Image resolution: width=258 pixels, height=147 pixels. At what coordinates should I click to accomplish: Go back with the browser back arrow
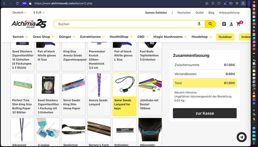4,3
